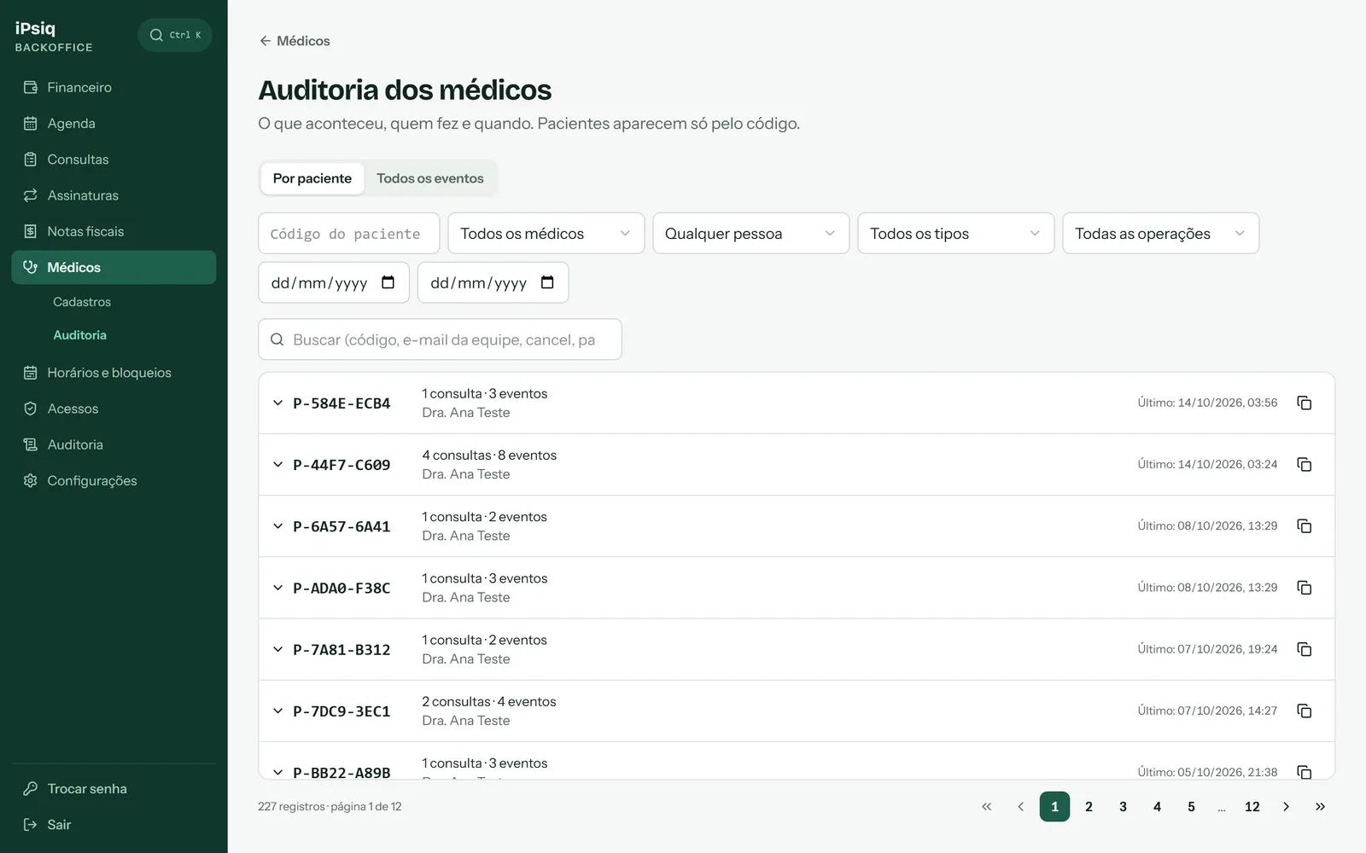Expand row P-584E-ECB4 chevron

pyautogui.click(x=277, y=403)
